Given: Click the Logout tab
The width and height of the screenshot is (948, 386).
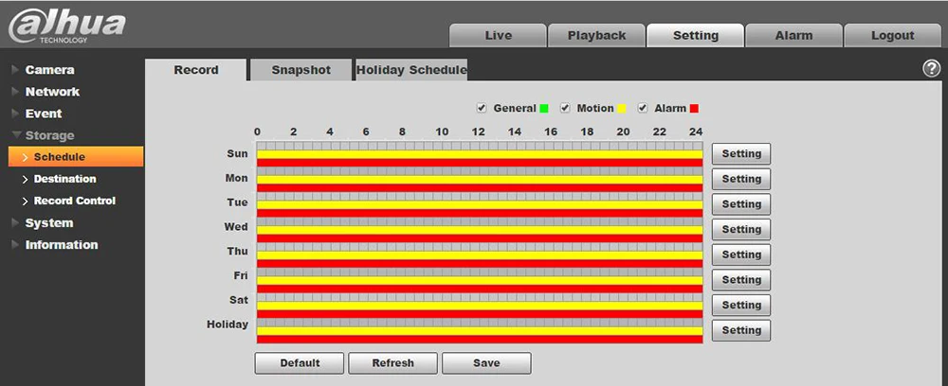Looking at the screenshot, I should tap(892, 36).
